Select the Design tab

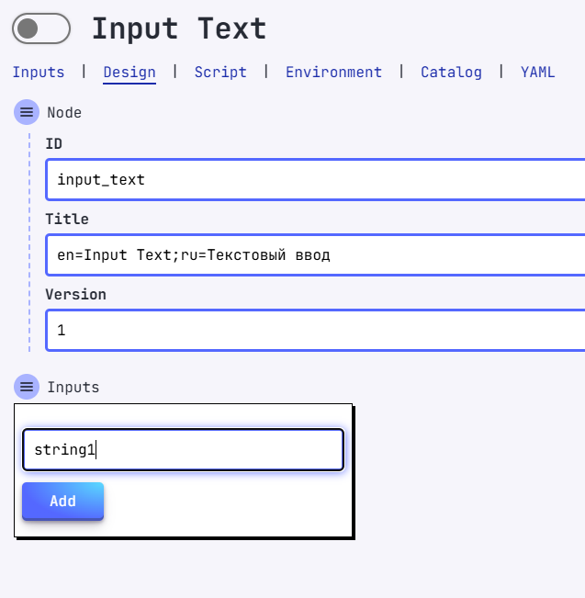(129, 72)
